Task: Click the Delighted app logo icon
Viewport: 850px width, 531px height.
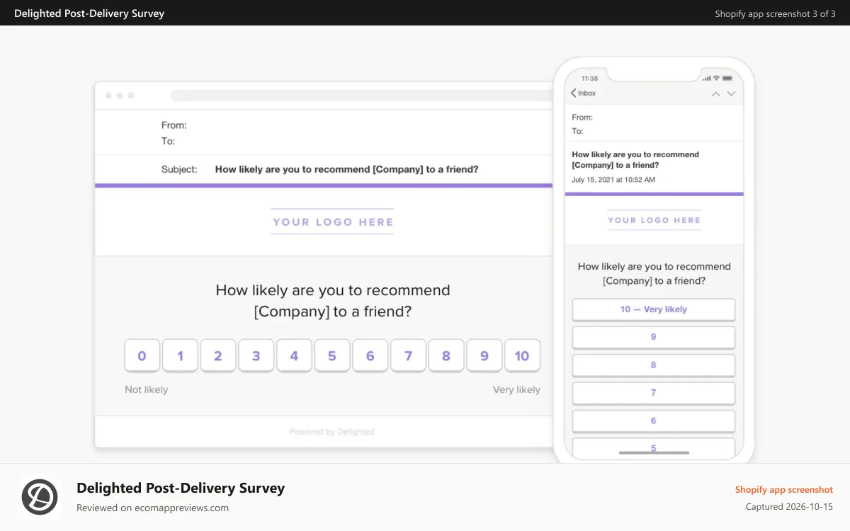Action: (x=40, y=496)
